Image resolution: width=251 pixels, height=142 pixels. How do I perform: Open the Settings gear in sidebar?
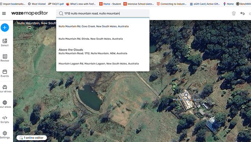point(5,135)
